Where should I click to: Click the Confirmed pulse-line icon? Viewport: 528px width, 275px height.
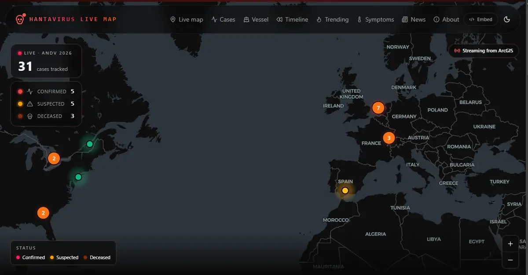[30, 92]
